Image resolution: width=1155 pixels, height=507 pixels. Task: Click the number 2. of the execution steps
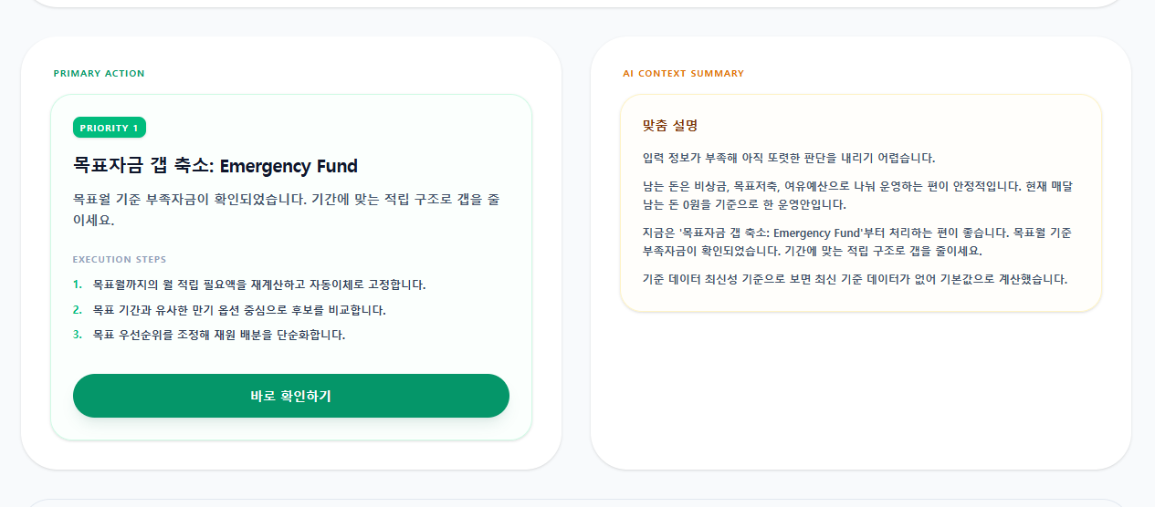click(78, 310)
